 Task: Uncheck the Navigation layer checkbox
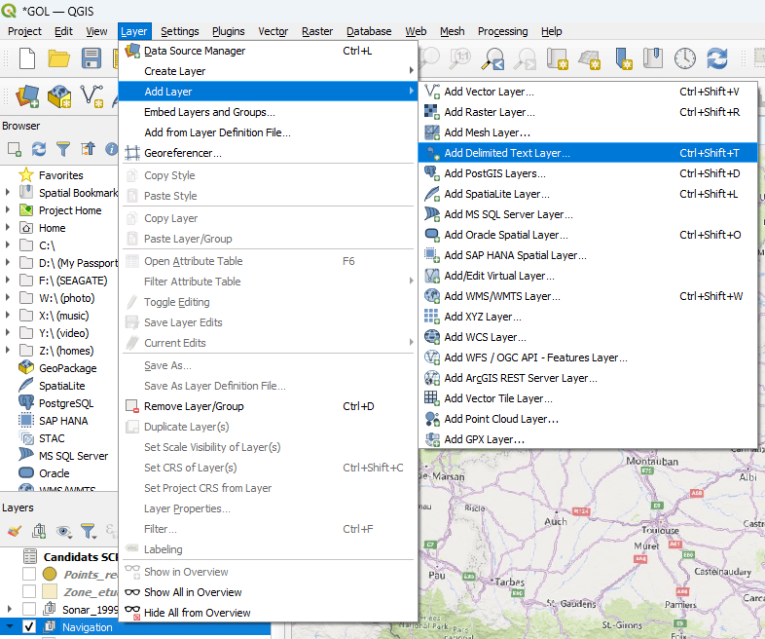pyautogui.click(x=29, y=627)
